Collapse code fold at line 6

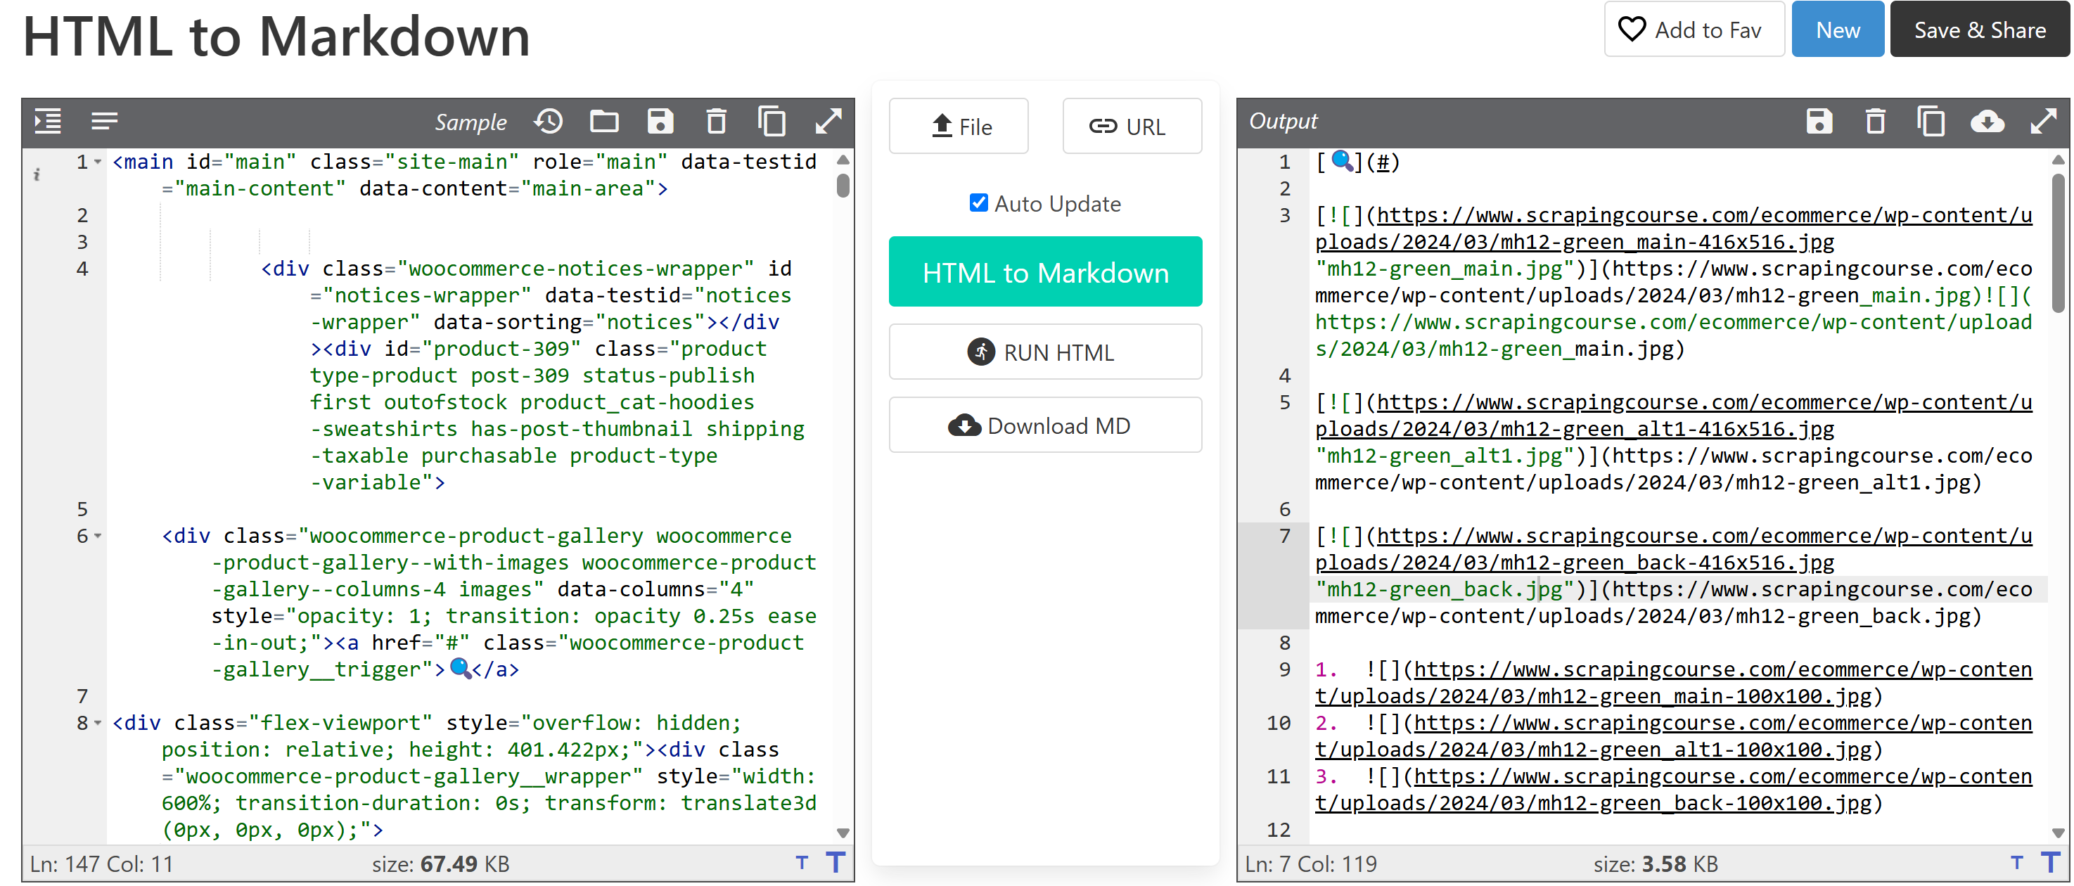click(x=98, y=536)
